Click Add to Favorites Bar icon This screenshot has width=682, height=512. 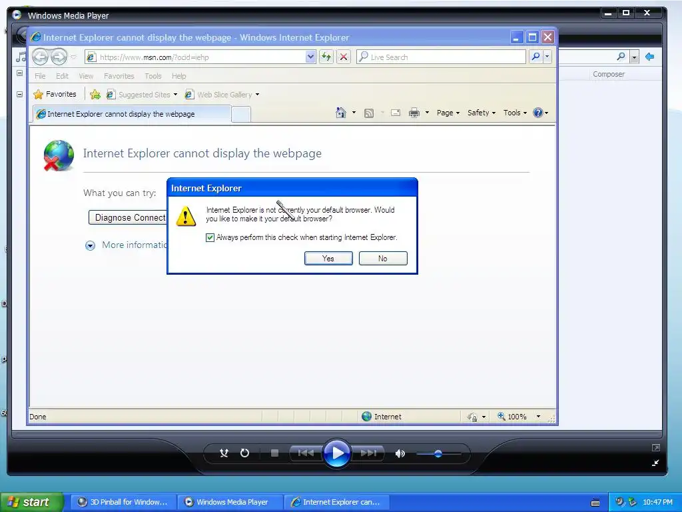click(x=95, y=94)
